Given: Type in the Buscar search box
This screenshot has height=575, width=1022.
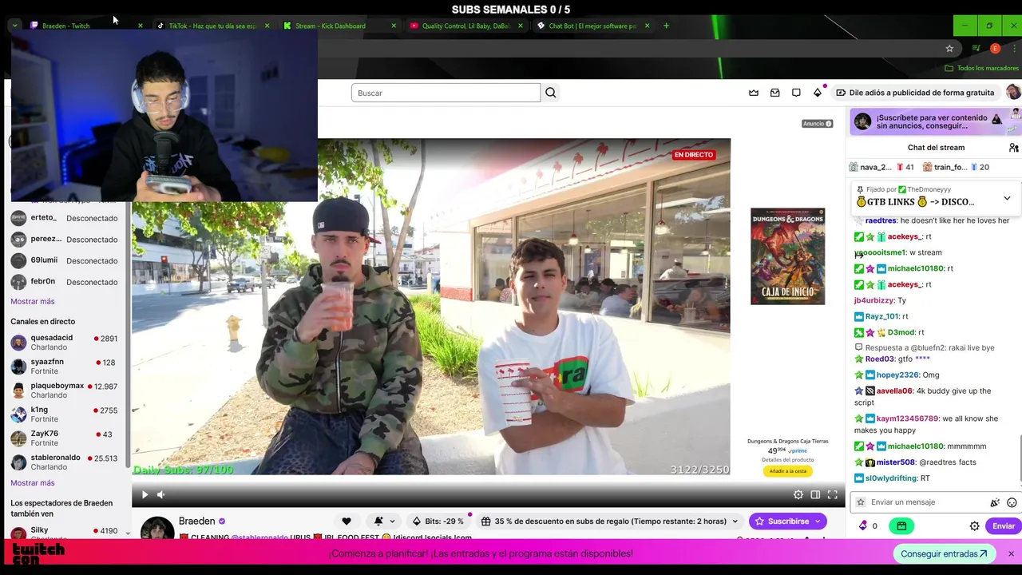Looking at the screenshot, I should pyautogui.click(x=446, y=93).
